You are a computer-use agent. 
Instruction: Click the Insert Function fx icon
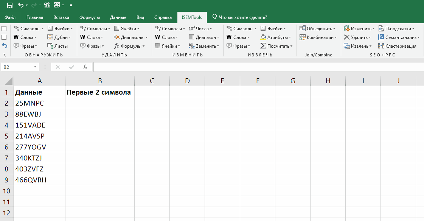(85, 67)
